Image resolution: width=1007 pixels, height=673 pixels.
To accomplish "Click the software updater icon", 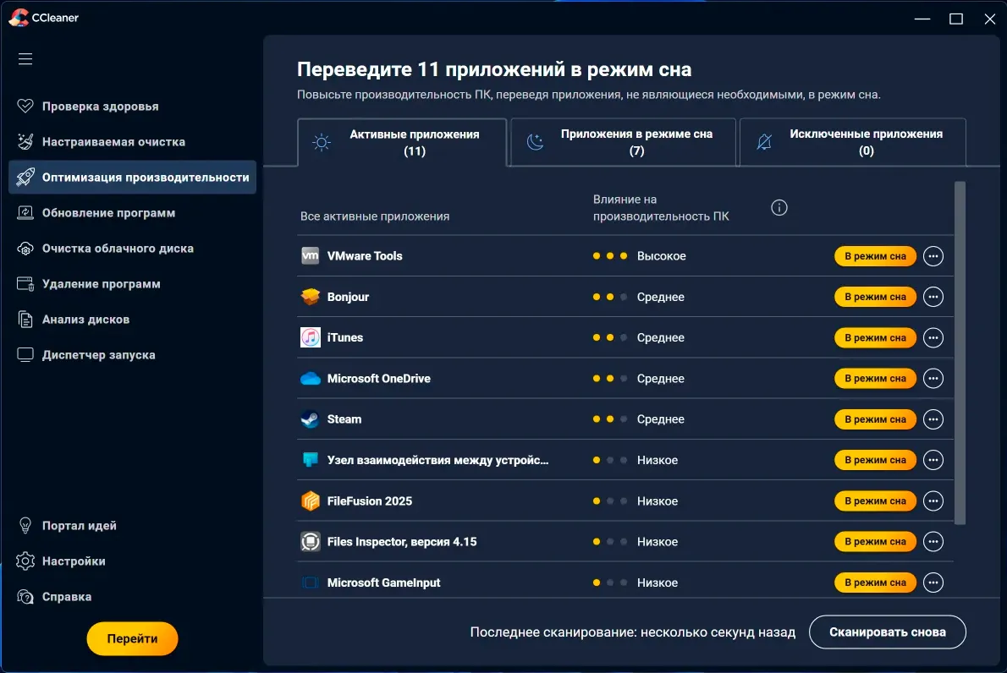I will coord(25,212).
